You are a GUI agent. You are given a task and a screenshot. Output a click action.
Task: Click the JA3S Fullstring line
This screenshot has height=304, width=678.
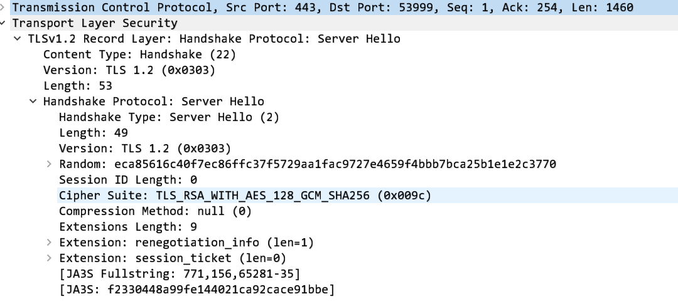(x=179, y=274)
